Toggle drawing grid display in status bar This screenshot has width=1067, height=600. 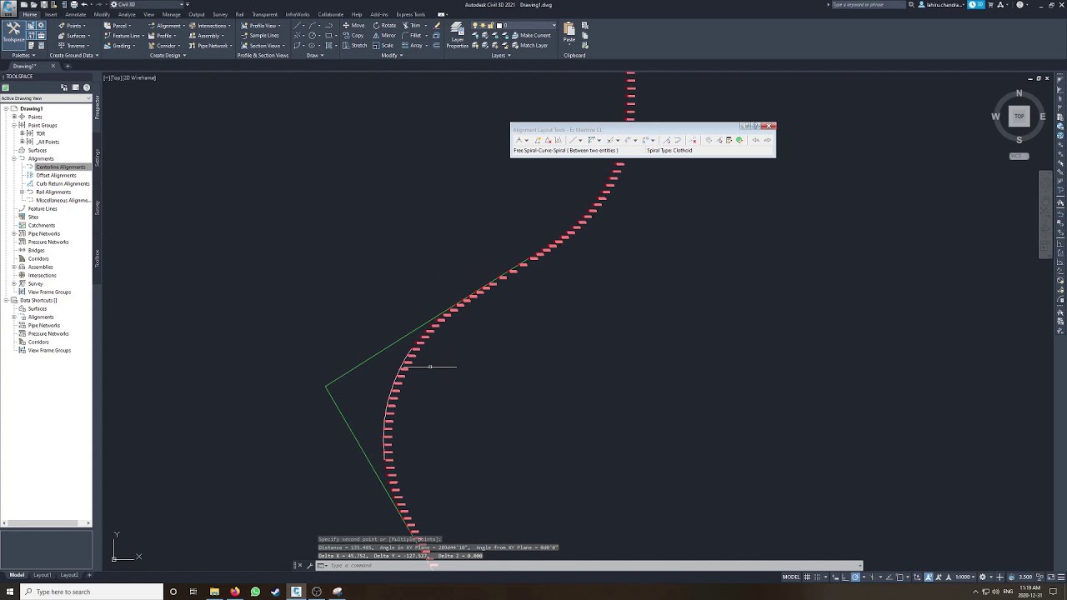point(807,577)
